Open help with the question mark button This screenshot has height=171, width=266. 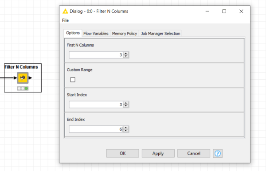(x=218, y=153)
